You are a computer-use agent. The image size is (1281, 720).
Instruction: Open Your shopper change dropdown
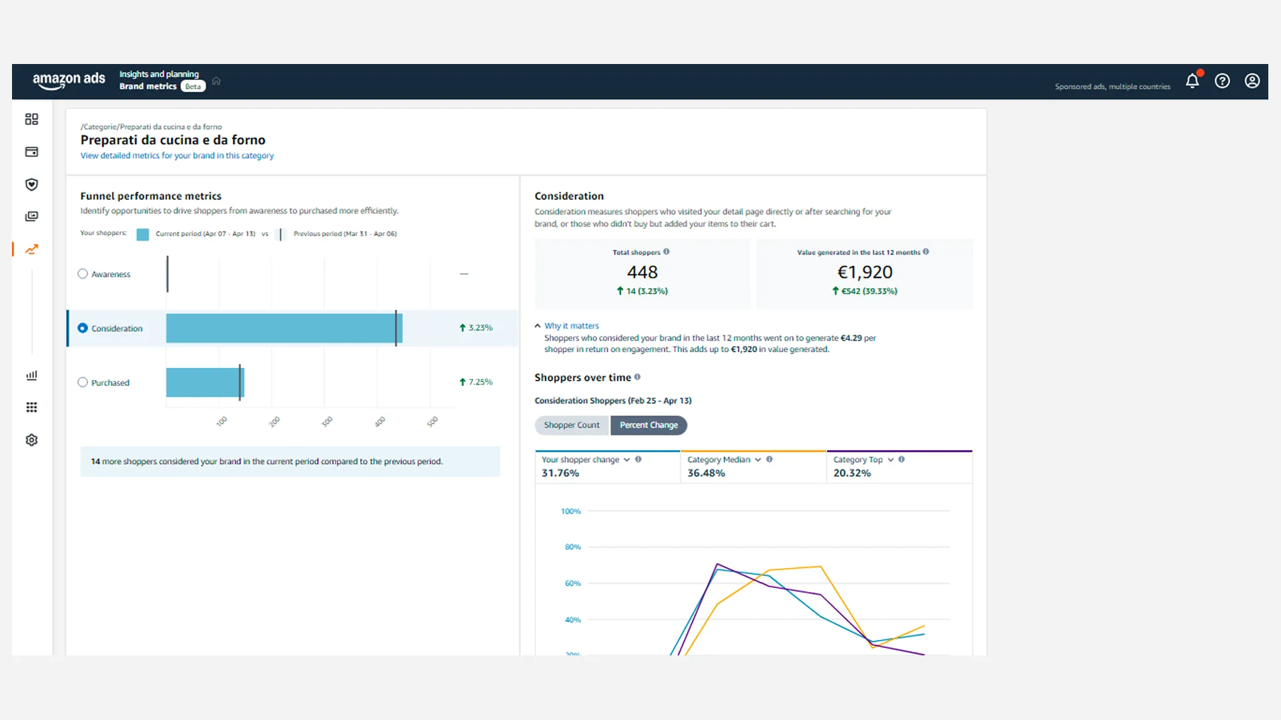[626, 460]
